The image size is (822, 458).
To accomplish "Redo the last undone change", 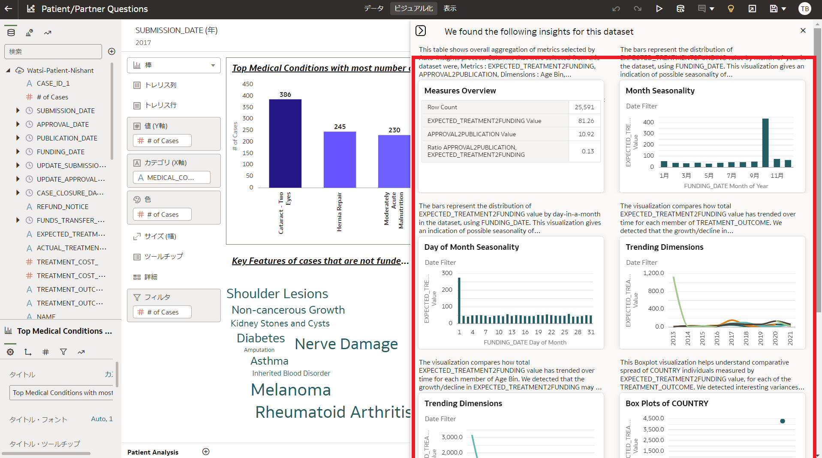I will click(x=638, y=9).
